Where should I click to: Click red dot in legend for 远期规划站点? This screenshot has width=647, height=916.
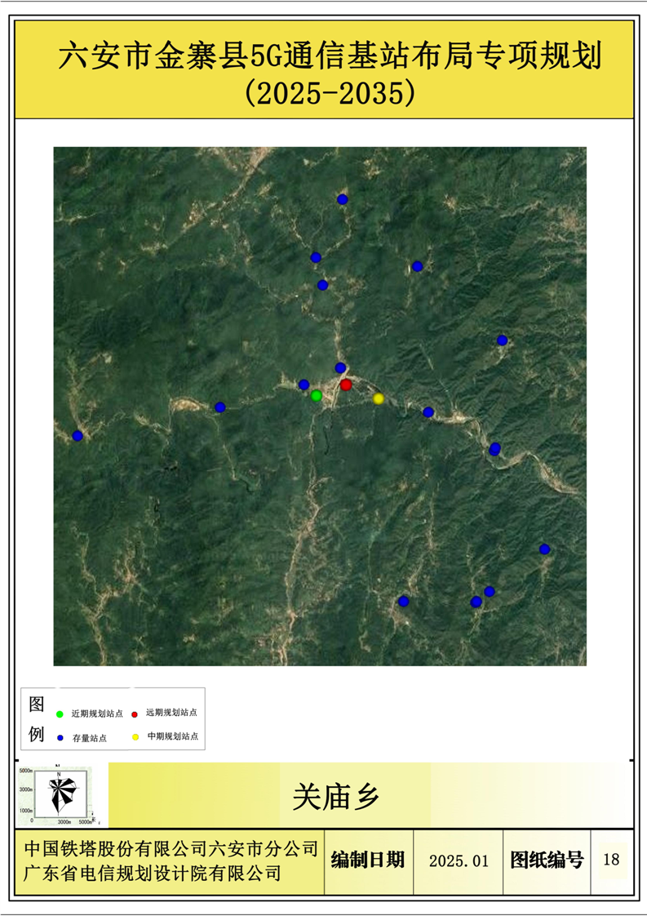click(x=135, y=714)
